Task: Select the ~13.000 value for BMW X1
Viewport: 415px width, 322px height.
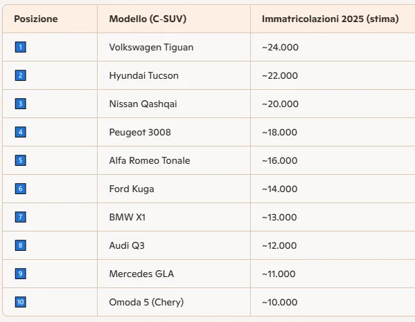Action: point(279,217)
